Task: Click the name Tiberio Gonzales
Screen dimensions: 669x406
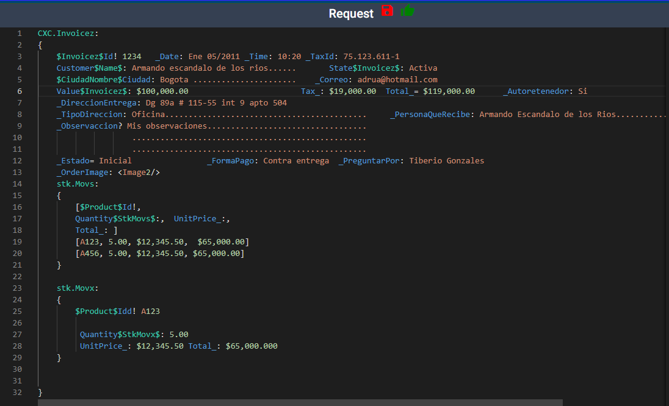Action: [447, 160]
